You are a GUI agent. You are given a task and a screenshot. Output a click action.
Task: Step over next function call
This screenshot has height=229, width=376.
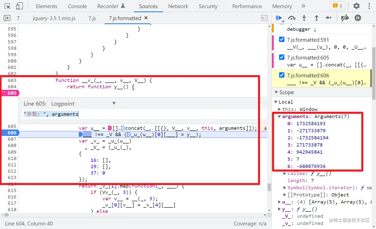(x=292, y=18)
